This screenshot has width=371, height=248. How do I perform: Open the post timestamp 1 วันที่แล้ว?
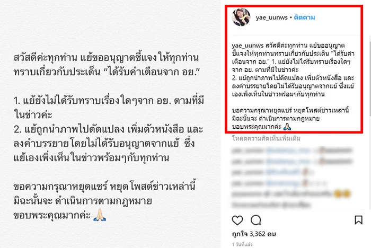242,244
